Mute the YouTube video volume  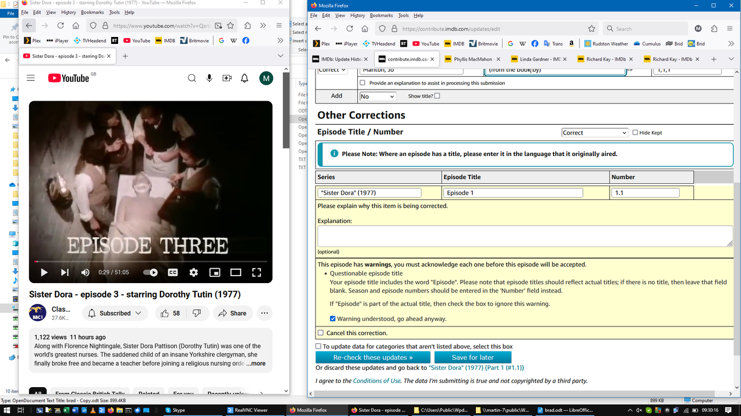[86, 272]
